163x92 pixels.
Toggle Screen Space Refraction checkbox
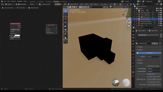147,77
